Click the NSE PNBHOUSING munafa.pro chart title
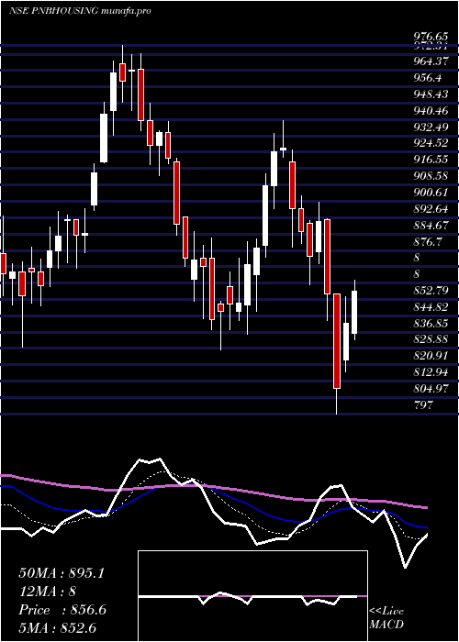Screen dimensions: 459x642 point(80,11)
